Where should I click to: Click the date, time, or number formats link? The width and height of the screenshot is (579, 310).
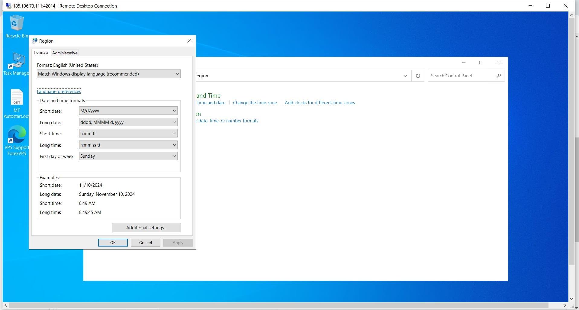point(227,121)
